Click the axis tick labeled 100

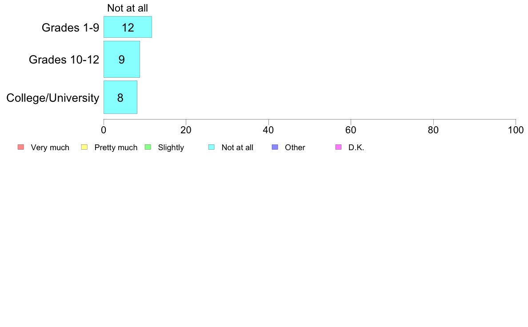pyautogui.click(x=516, y=130)
